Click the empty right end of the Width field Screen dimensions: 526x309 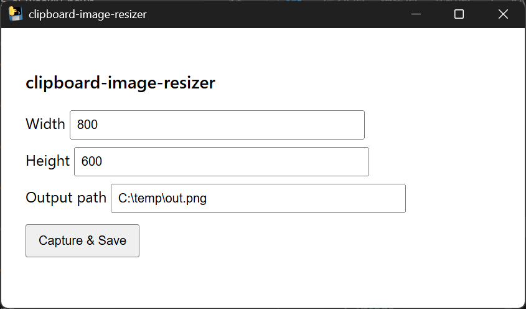(336, 125)
